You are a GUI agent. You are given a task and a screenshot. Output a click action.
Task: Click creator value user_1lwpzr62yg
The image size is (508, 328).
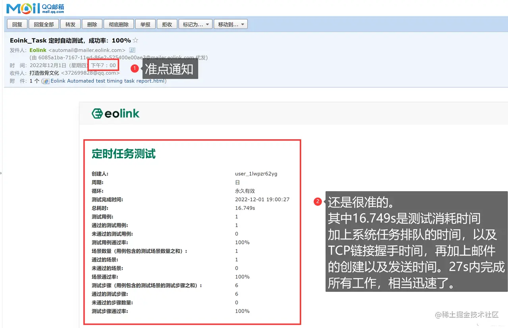[256, 174]
